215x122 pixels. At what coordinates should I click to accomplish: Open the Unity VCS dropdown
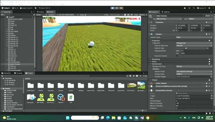pos(44,8)
